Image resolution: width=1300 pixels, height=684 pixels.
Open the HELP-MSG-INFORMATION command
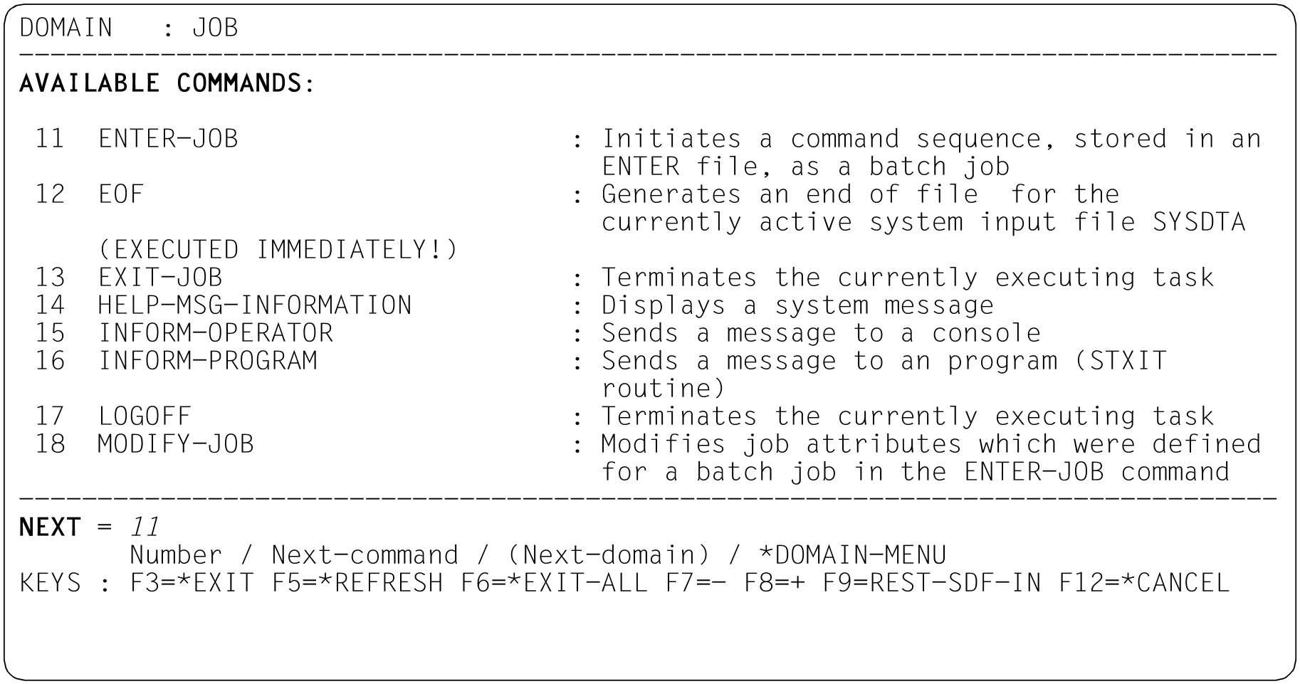pyautogui.click(x=255, y=305)
